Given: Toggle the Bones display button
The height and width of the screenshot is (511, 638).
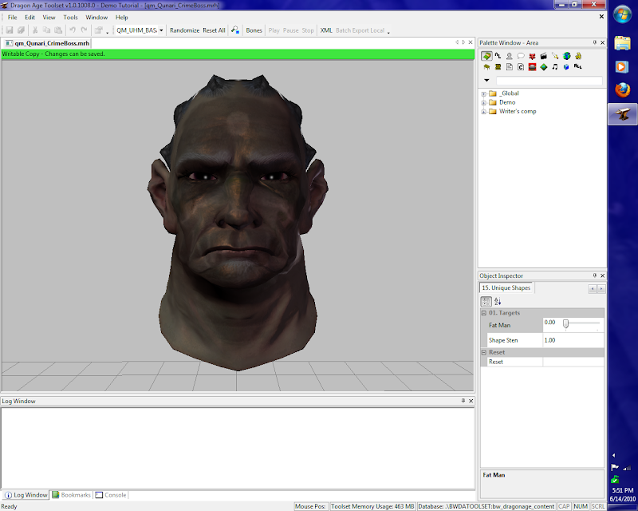Looking at the screenshot, I should click(x=254, y=30).
